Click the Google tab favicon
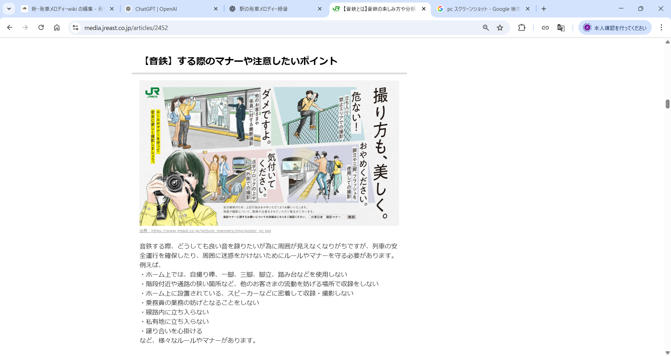671x356 pixels. point(440,9)
